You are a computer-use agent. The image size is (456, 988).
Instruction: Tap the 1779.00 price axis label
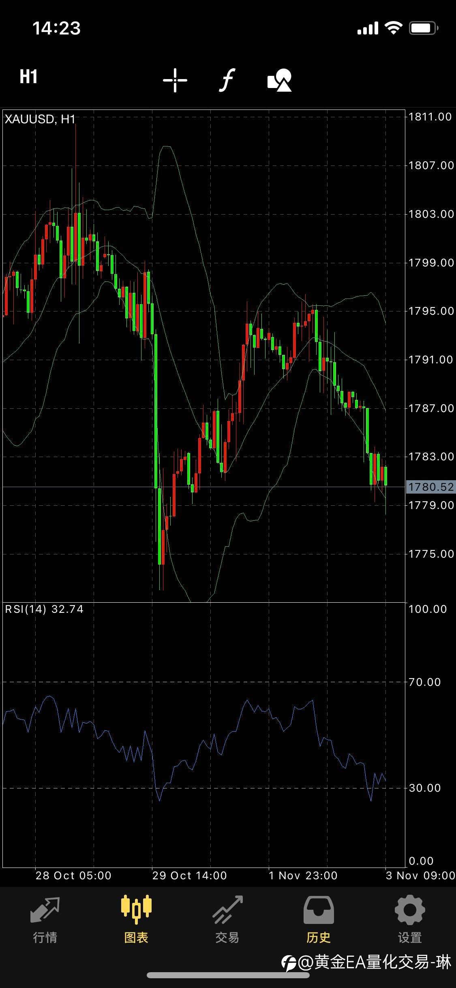pos(431,505)
